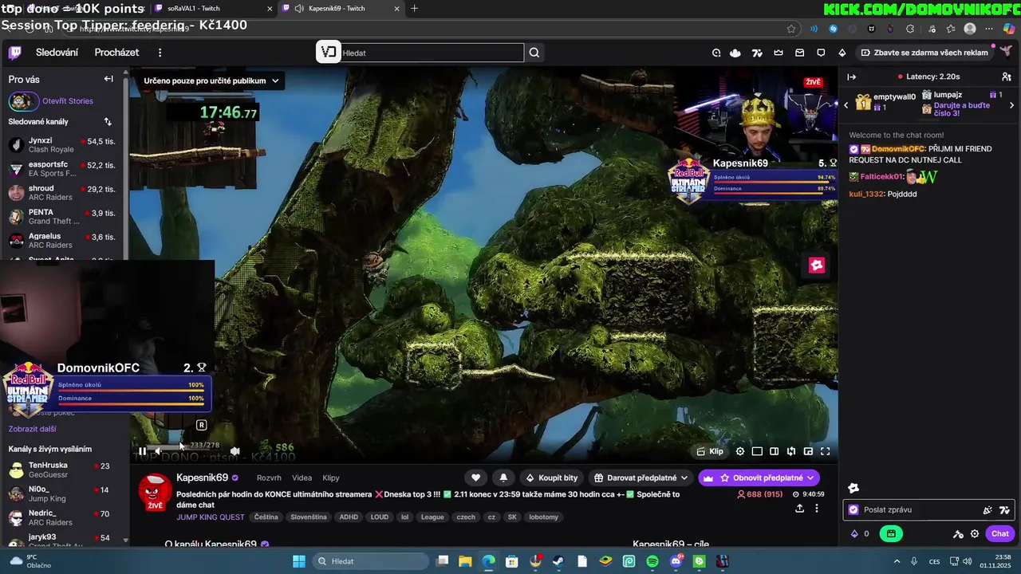Expand Určeno pouze pro určité publikum dropdown
1021x574 pixels.
[211, 81]
